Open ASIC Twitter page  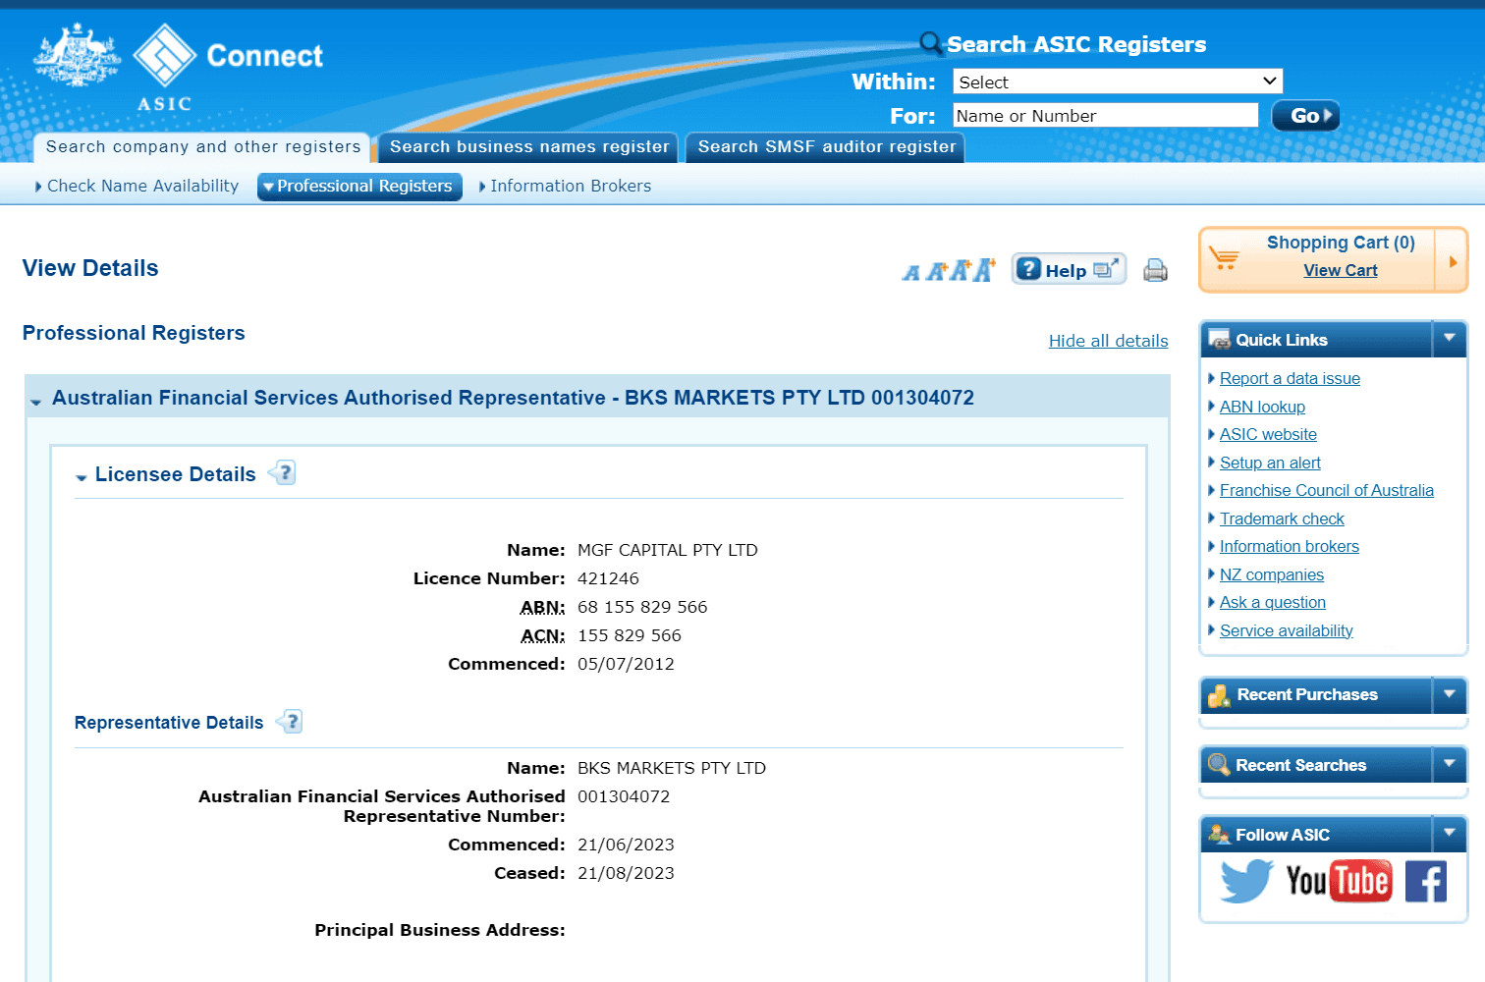1246,881
